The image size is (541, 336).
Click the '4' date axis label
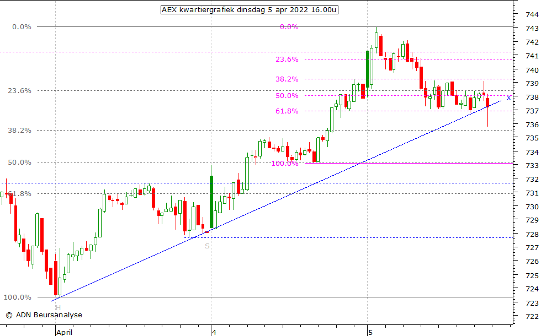[214, 332]
